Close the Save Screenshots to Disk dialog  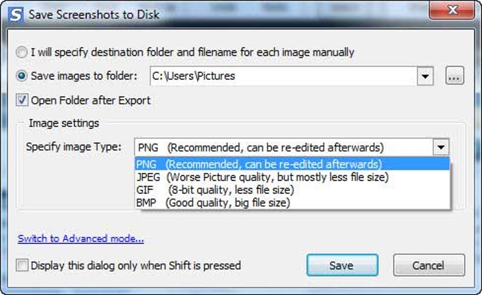point(452,10)
